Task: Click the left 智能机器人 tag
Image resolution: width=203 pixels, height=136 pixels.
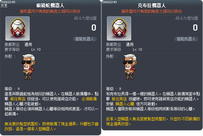Action: coord(85,39)
